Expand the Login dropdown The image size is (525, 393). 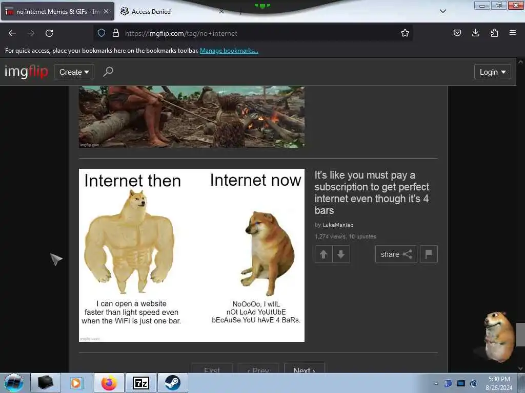[x=493, y=72]
